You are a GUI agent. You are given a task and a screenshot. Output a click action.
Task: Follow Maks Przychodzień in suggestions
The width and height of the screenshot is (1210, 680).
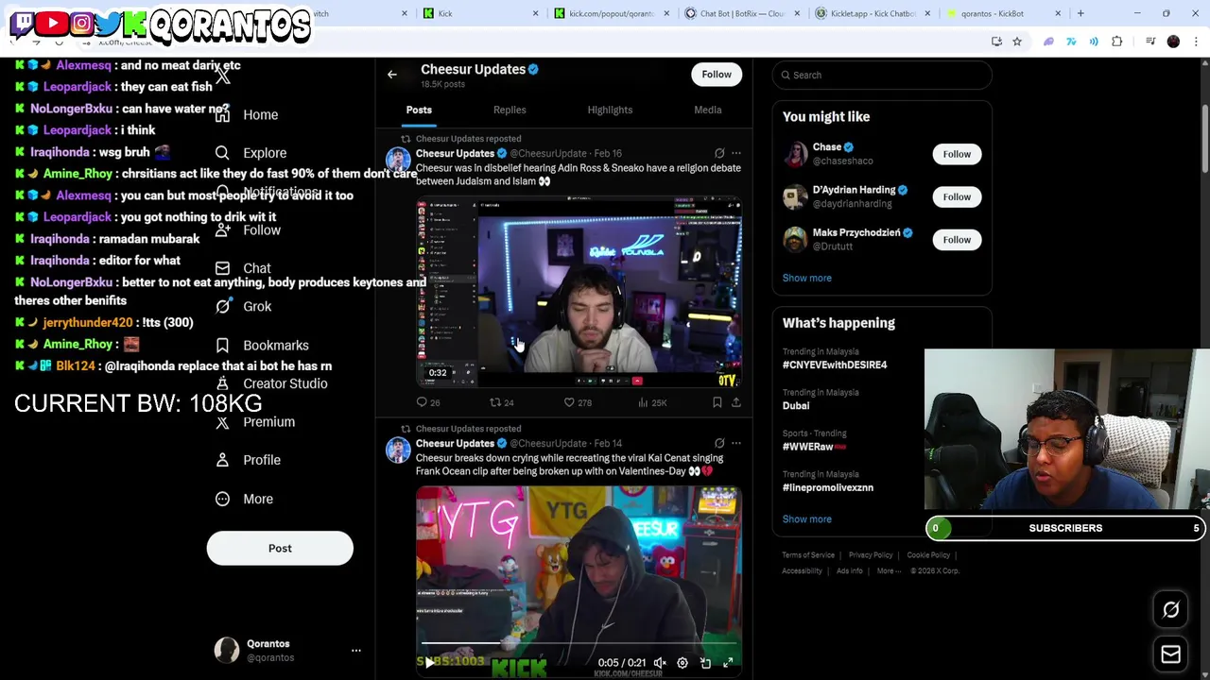click(957, 240)
